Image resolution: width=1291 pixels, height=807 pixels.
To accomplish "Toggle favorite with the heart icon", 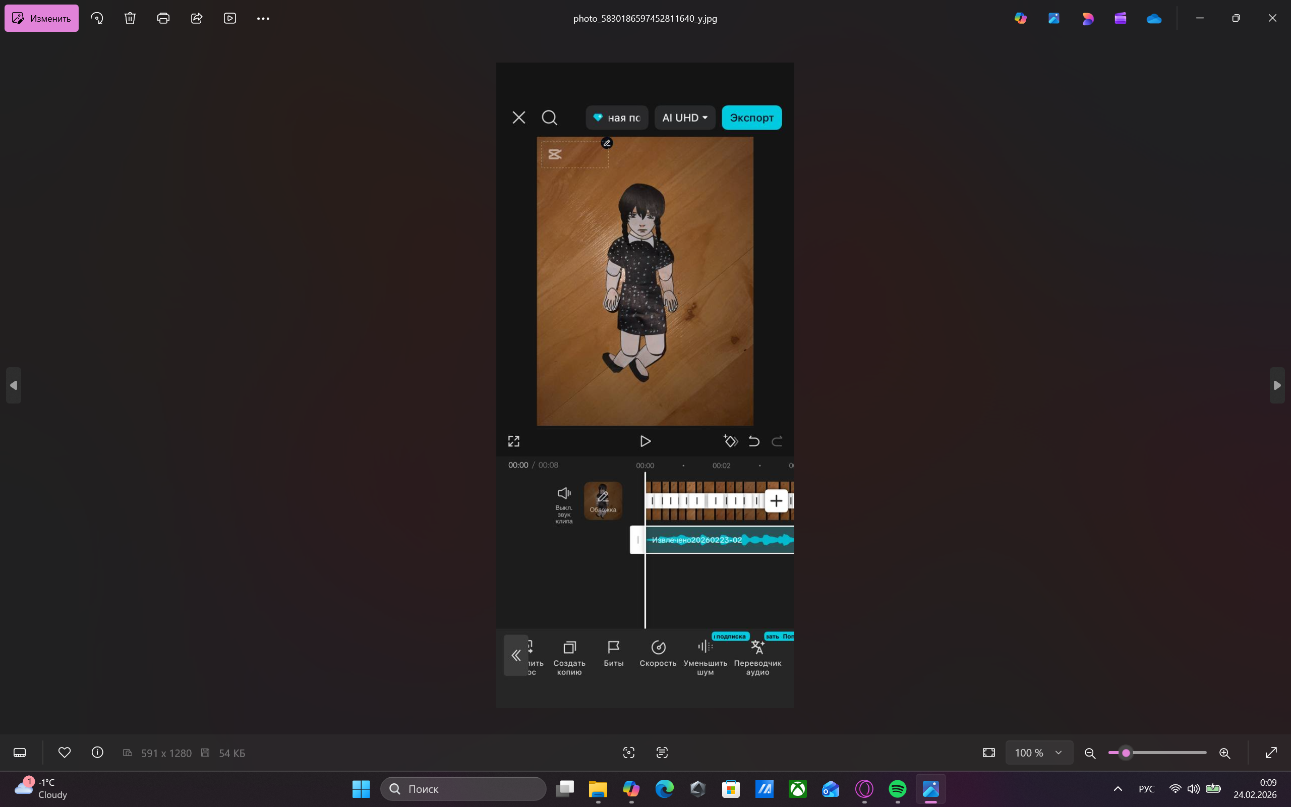I will [64, 753].
